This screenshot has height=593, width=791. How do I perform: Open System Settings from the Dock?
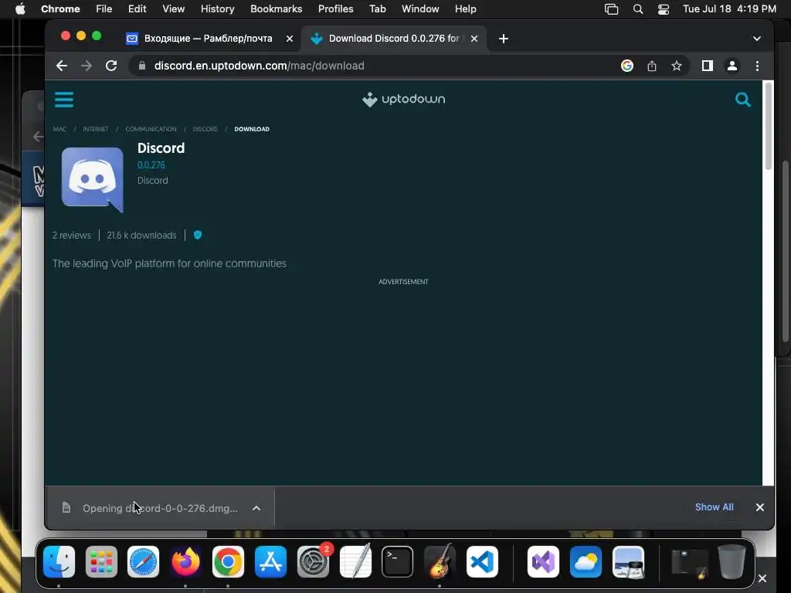pos(313,561)
